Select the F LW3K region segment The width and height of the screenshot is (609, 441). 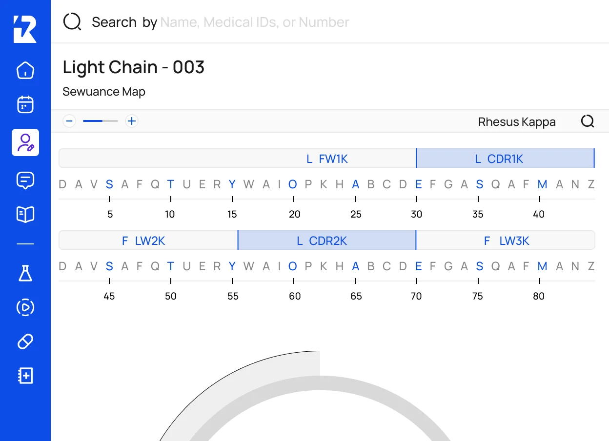point(506,241)
